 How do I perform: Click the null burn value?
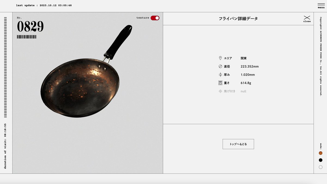click(x=243, y=91)
